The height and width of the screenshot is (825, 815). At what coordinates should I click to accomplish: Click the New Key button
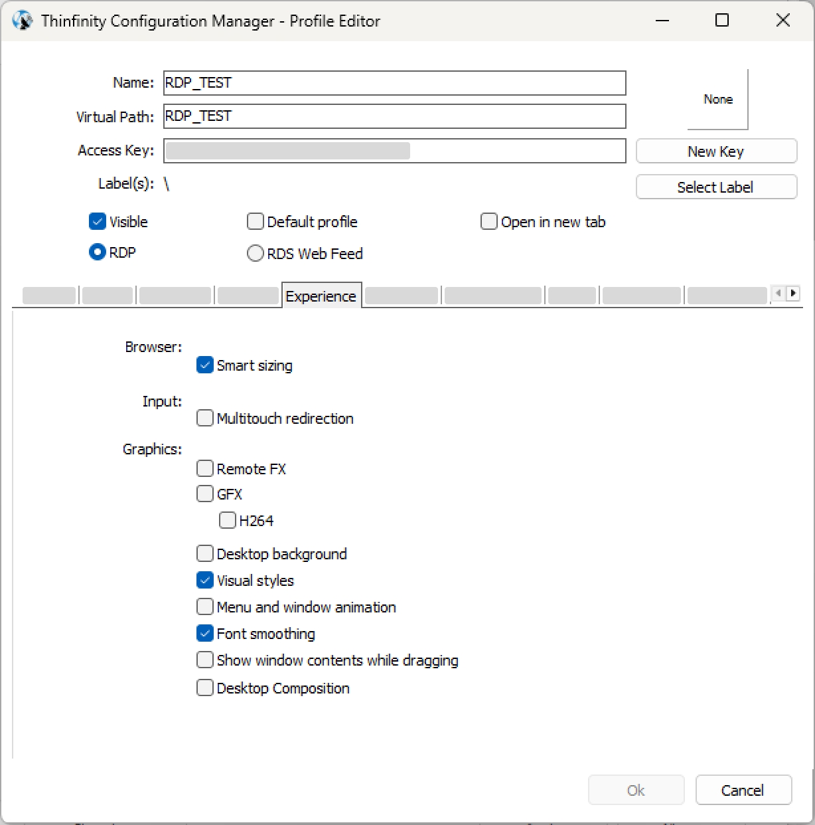pyautogui.click(x=716, y=151)
